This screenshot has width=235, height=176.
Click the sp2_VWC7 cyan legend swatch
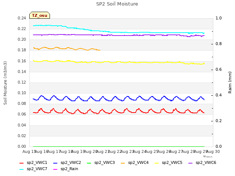click(21, 169)
